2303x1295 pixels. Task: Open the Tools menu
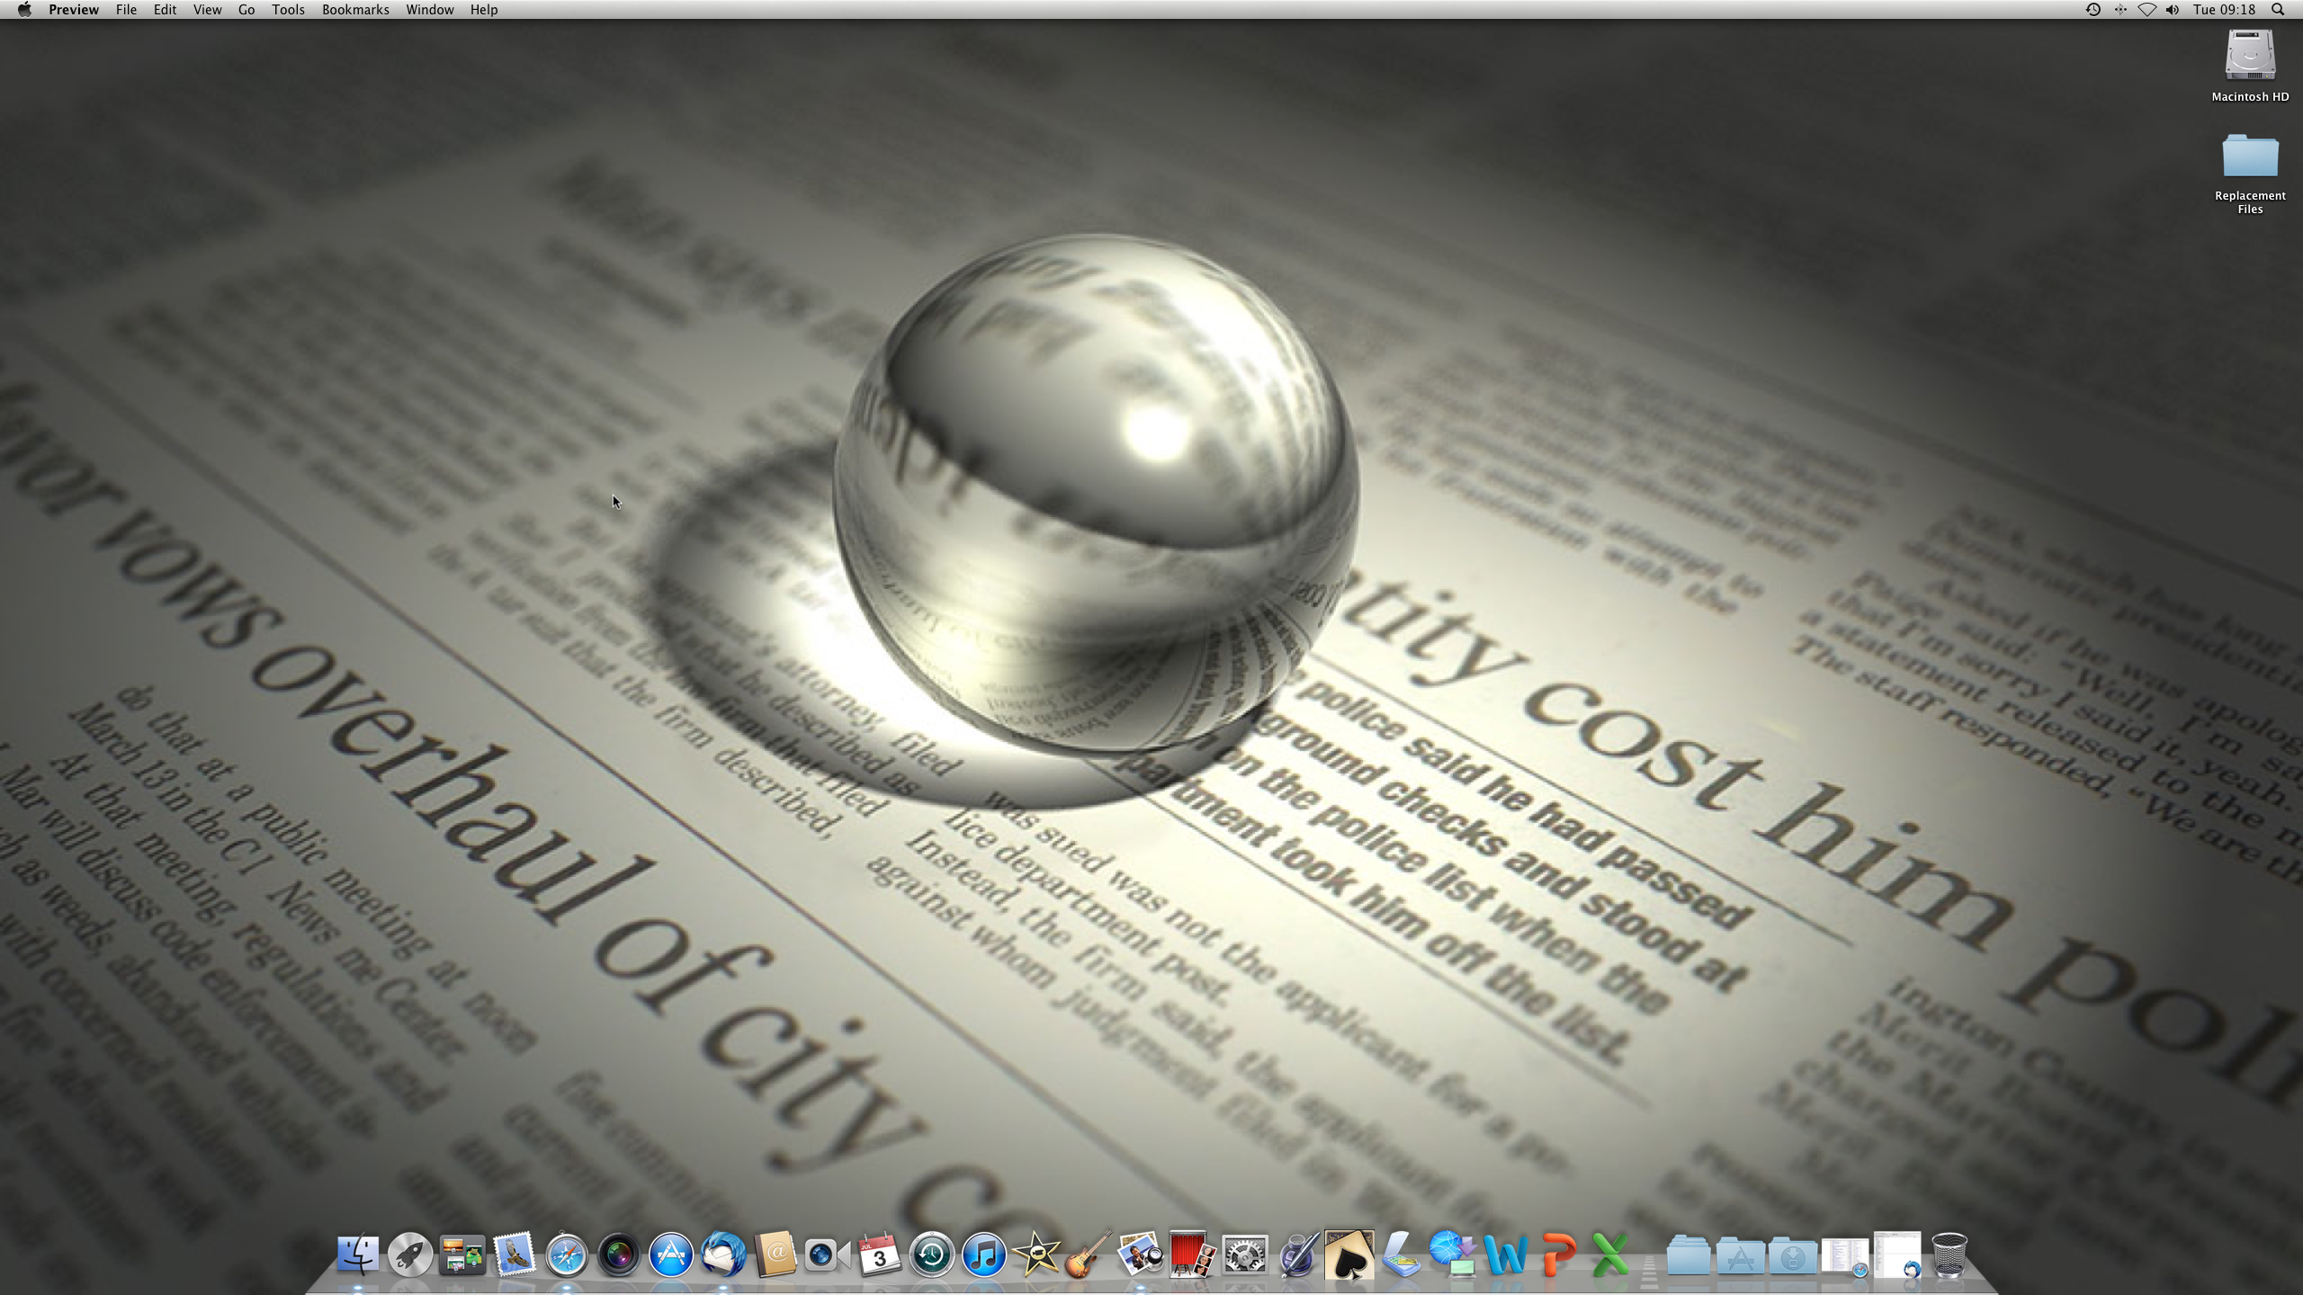point(288,10)
